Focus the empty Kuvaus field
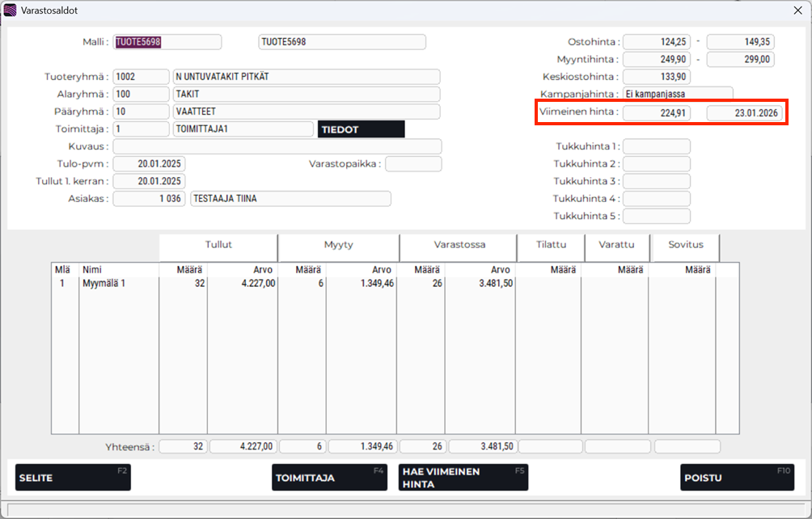The width and height of the screenshot is (812, 519). [277, 146]
